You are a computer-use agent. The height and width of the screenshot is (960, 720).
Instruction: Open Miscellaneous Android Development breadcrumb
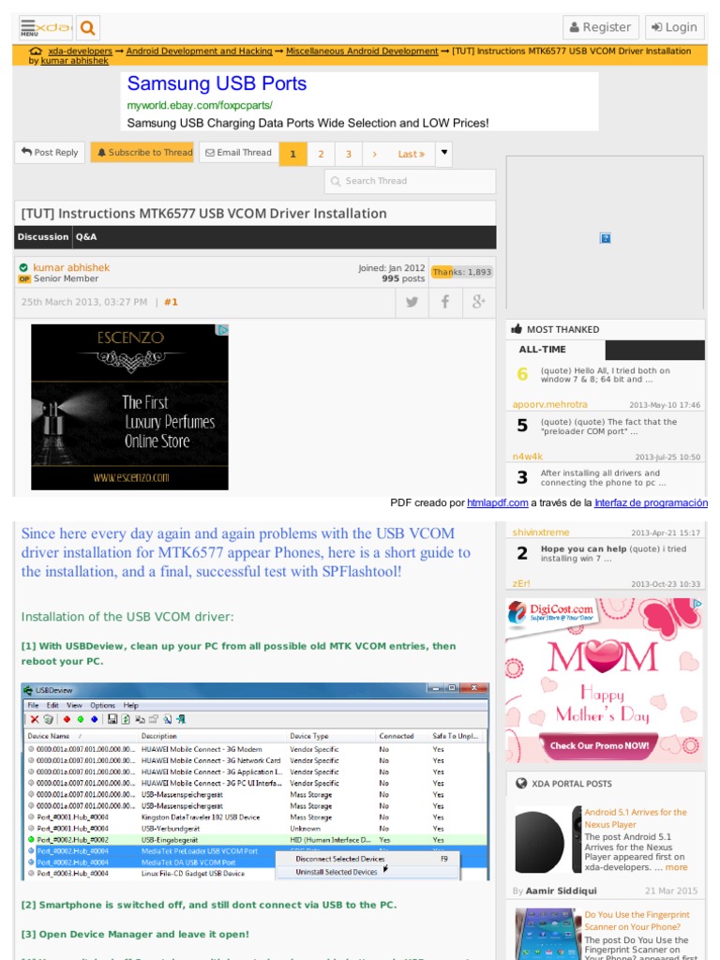point(362,52)
